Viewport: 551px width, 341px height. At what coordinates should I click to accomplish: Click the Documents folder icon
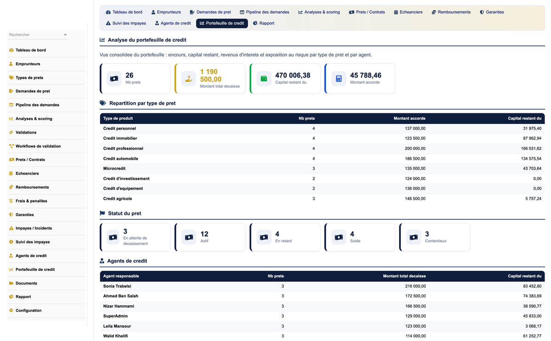click(11, 283)
